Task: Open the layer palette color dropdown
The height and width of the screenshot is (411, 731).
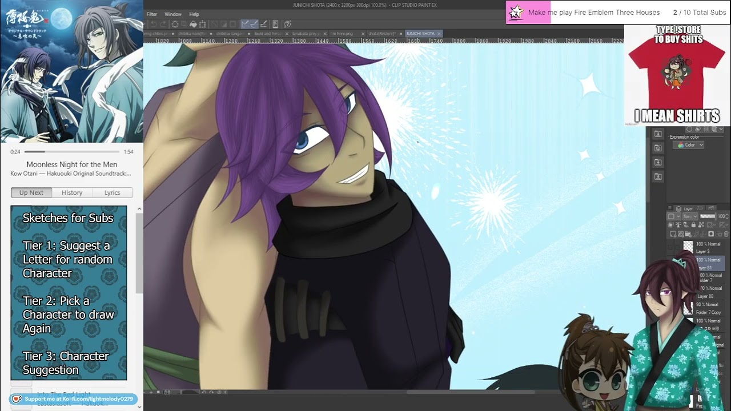Action: point(674,217)
